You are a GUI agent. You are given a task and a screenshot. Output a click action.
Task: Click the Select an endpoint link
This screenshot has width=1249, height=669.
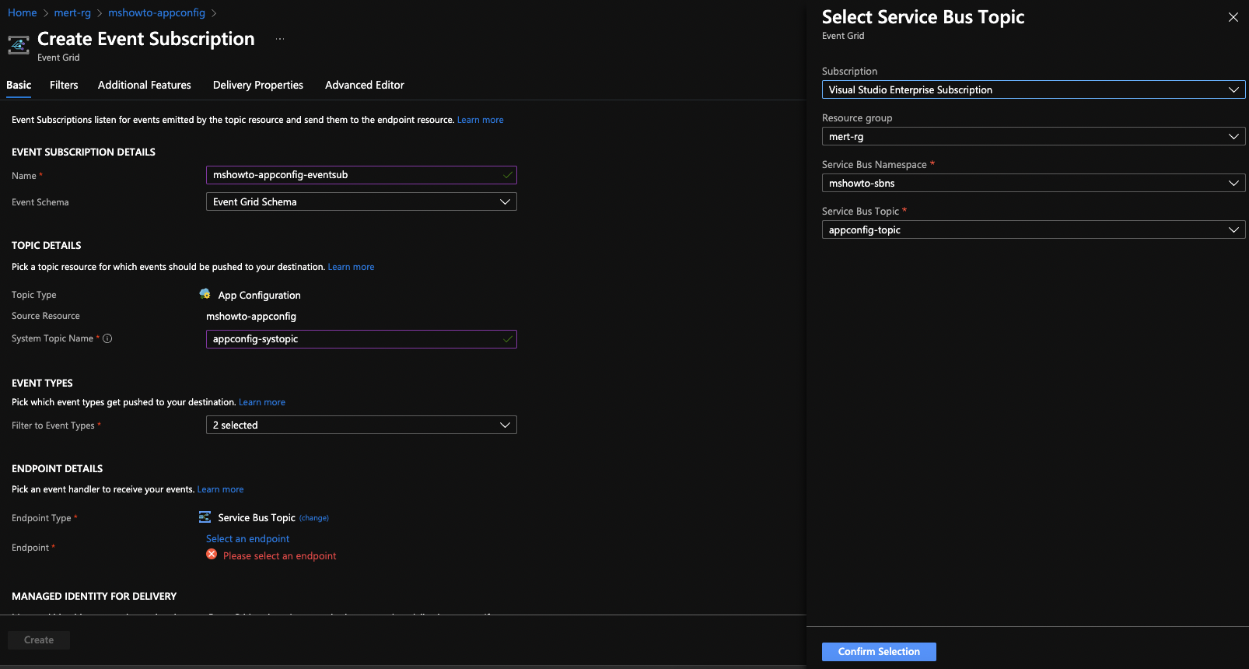click(x=247, y=538)
